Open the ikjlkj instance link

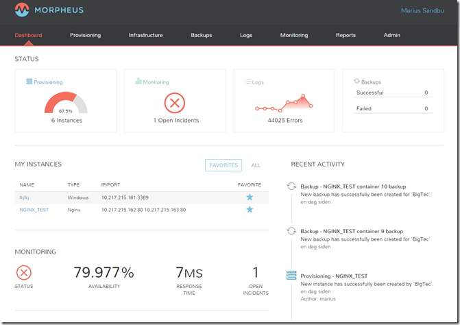click(25, 197)
